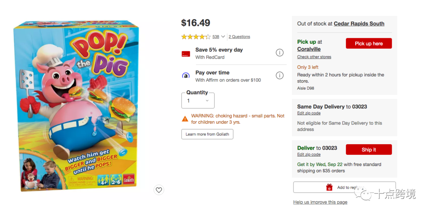Click the choking hazard warning icon
This screenshot has width=430, height=213.
tap(185, 119)
